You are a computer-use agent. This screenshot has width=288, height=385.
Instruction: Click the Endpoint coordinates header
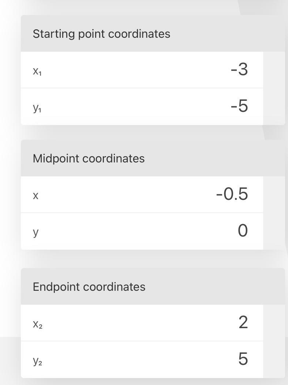89,287
